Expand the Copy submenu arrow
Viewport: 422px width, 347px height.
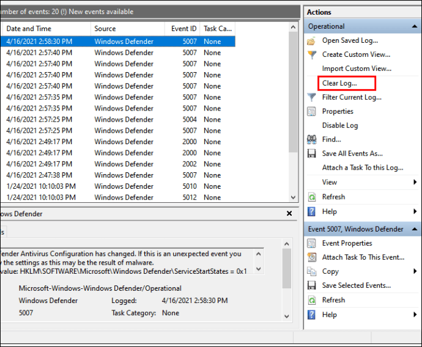tap(415, 271)
